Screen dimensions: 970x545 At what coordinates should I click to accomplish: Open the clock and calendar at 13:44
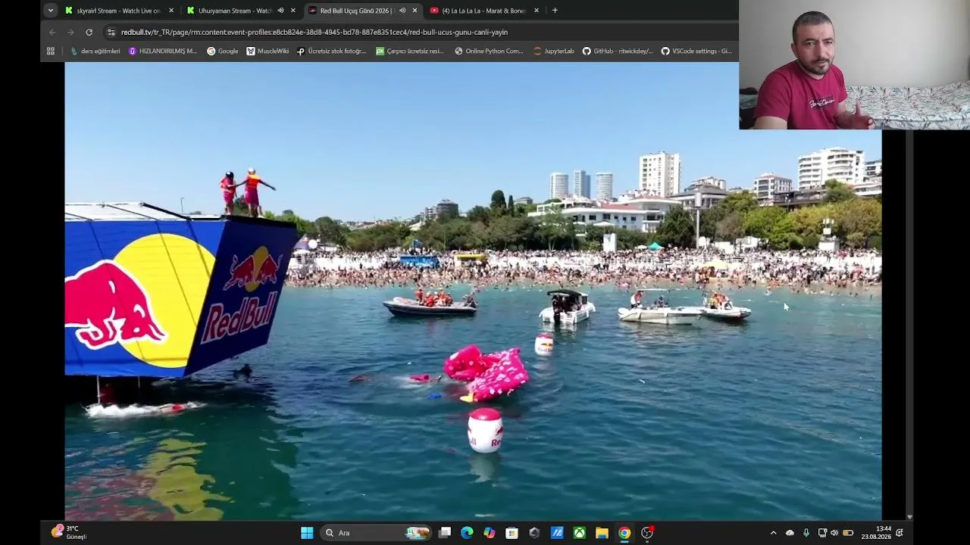click(x=876, y=533)
